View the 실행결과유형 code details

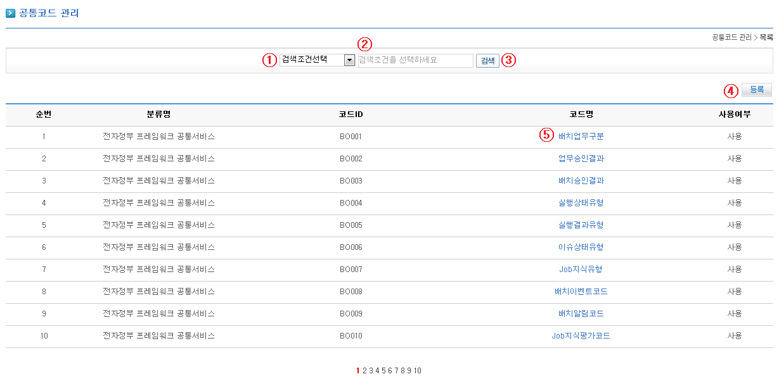(581, 225)
